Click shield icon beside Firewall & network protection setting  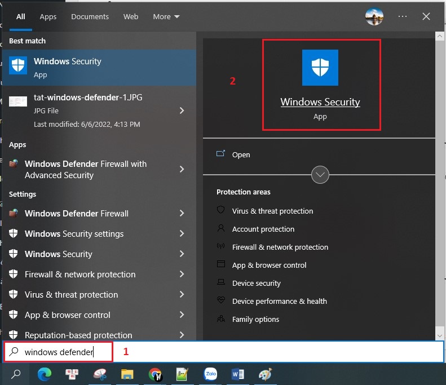pyautogui.click(x=14, y=274)
